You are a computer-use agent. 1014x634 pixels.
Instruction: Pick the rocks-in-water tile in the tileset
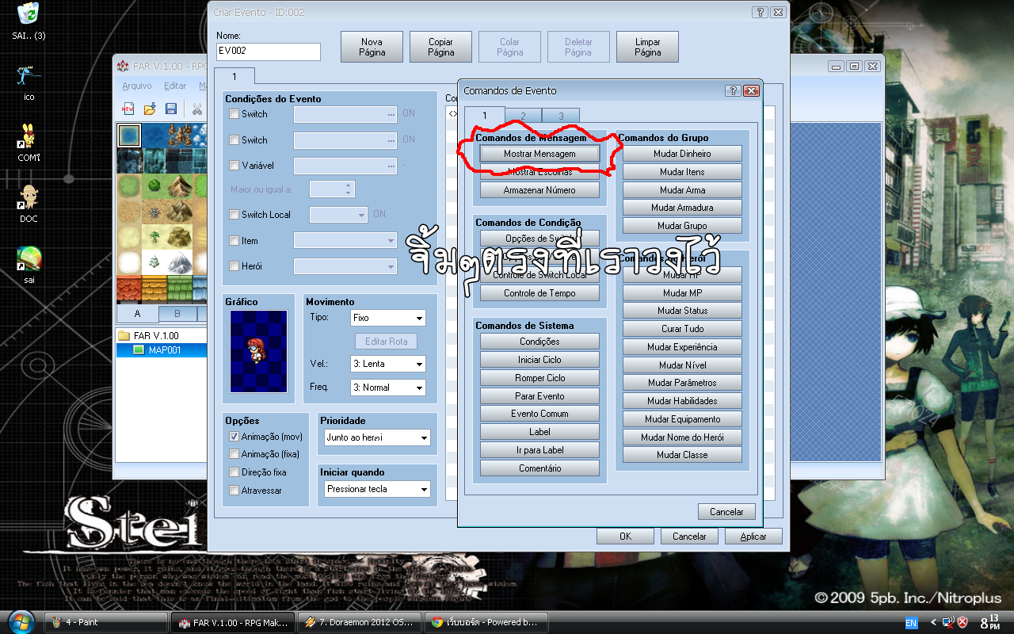180,136
